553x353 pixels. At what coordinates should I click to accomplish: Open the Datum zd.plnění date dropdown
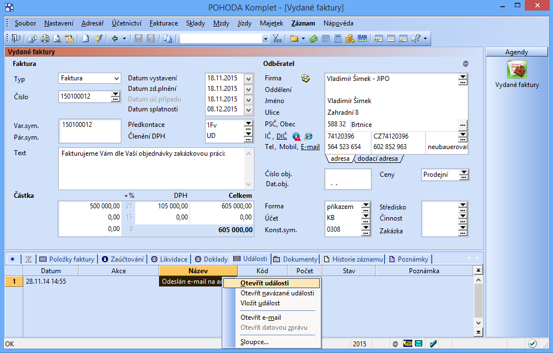coord(249,89)
